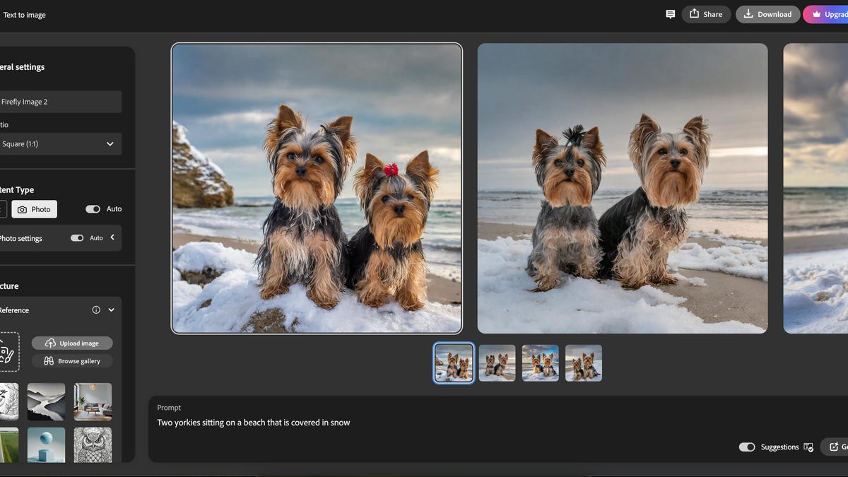Open the comments speech bubble icon
848x477 pixels.
(670, 14)
